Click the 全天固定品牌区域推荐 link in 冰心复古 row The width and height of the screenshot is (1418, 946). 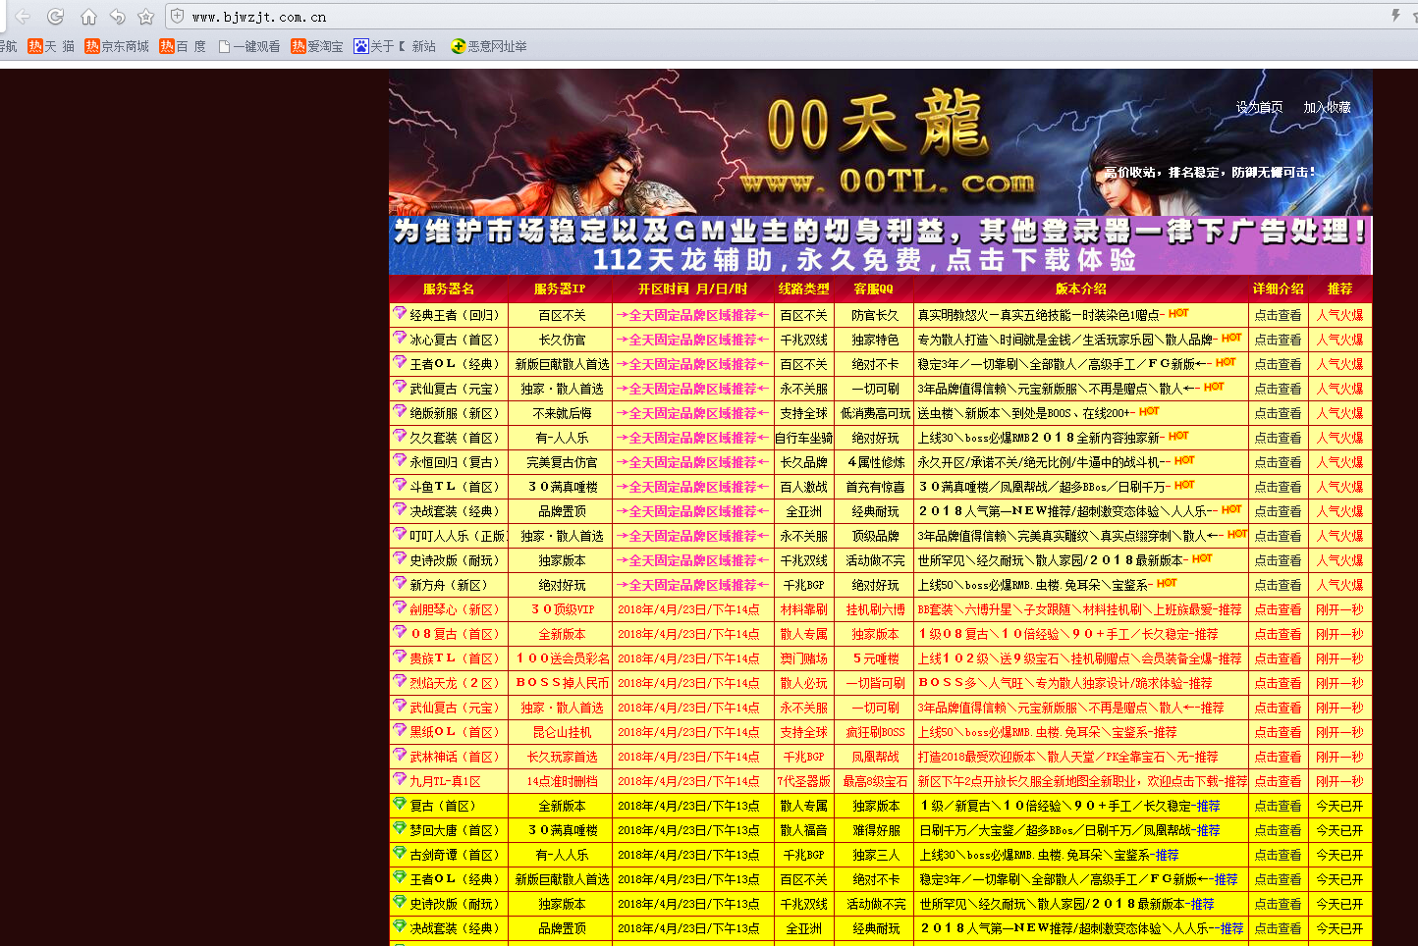692,340
